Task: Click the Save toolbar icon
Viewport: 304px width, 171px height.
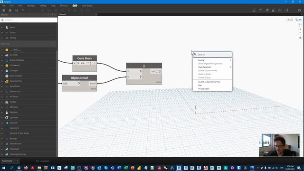Action: [17, 10]
